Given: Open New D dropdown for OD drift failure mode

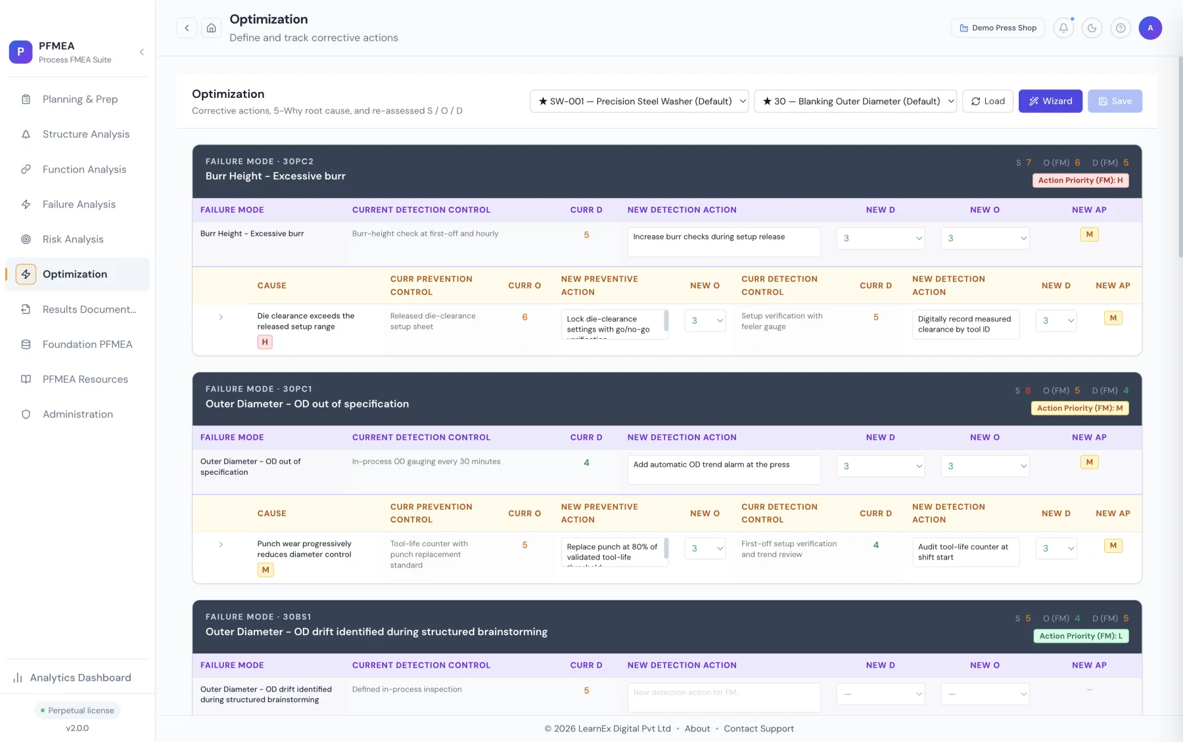Looking at the screenshot, I should click(x=881, y=694).
